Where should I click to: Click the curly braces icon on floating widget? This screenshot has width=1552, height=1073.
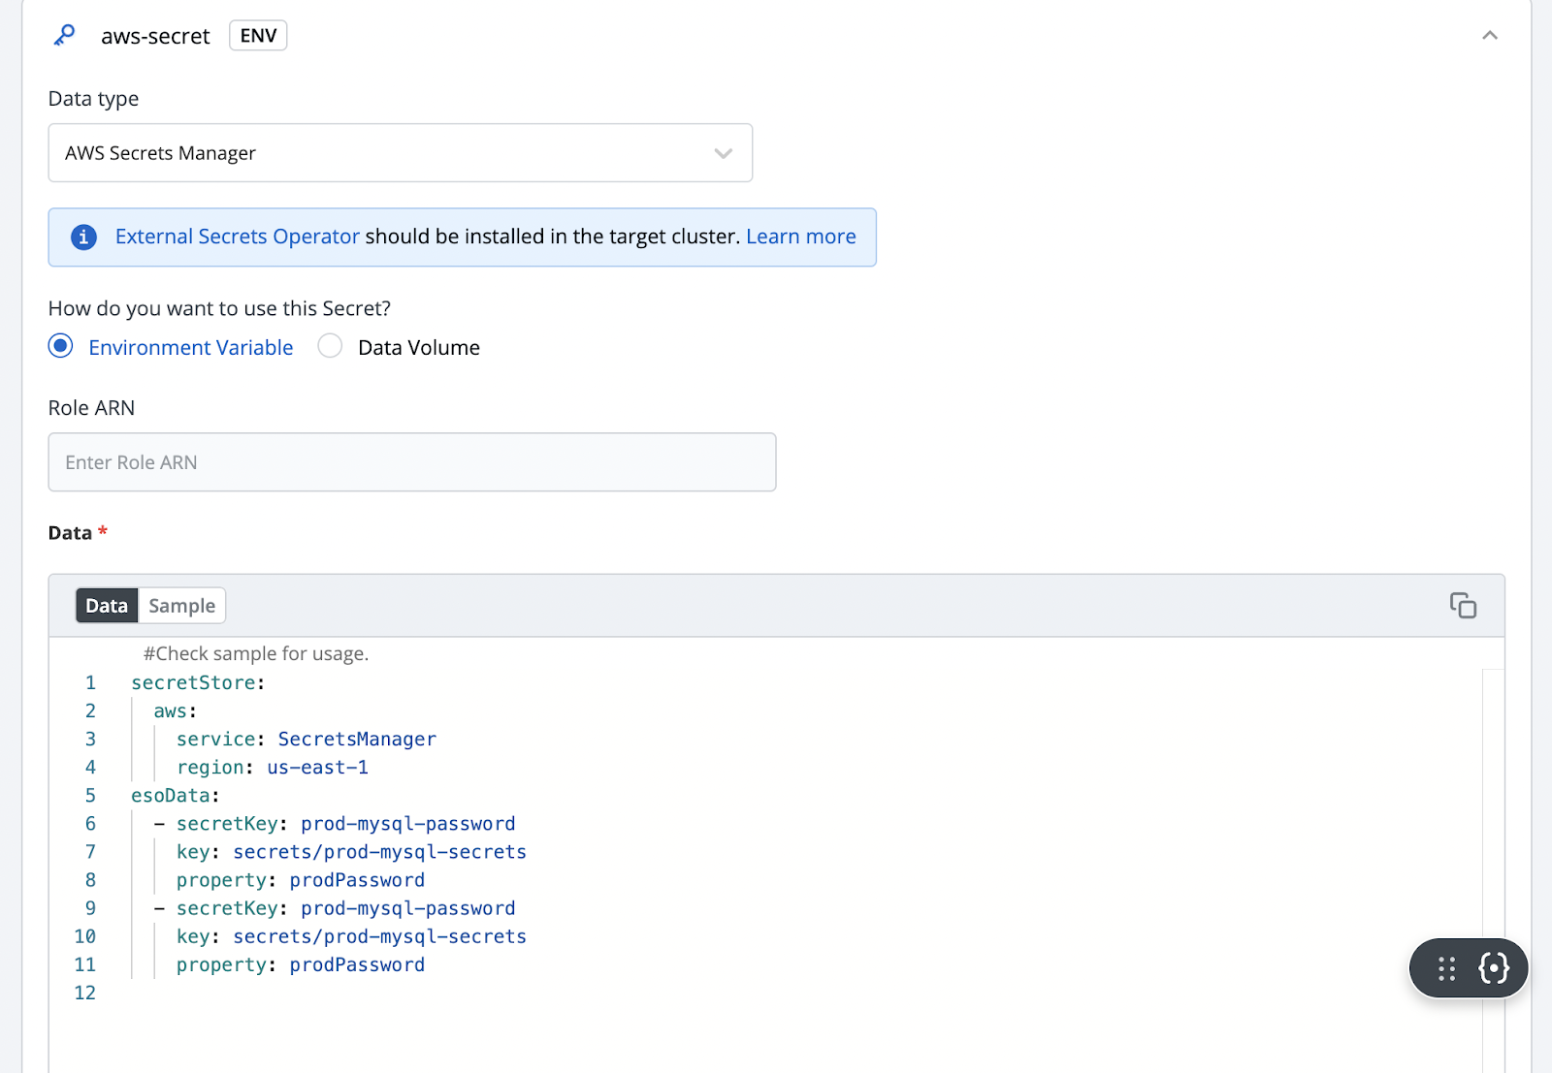click(1494, 968)
